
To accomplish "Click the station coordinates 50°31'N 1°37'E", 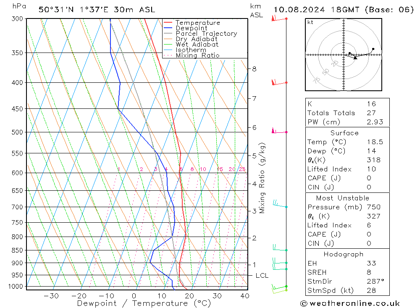I will (x=73, y=10).
